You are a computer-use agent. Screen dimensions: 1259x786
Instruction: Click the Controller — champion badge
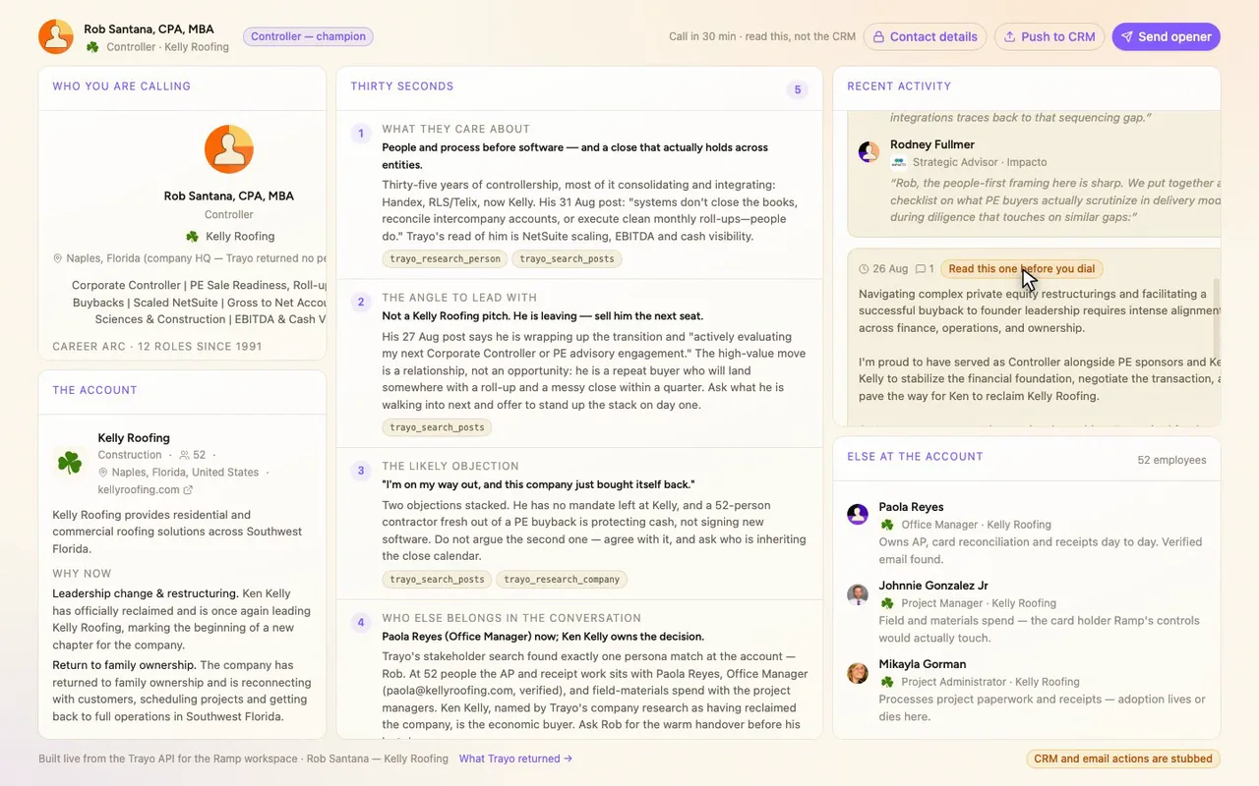point(308,36)
